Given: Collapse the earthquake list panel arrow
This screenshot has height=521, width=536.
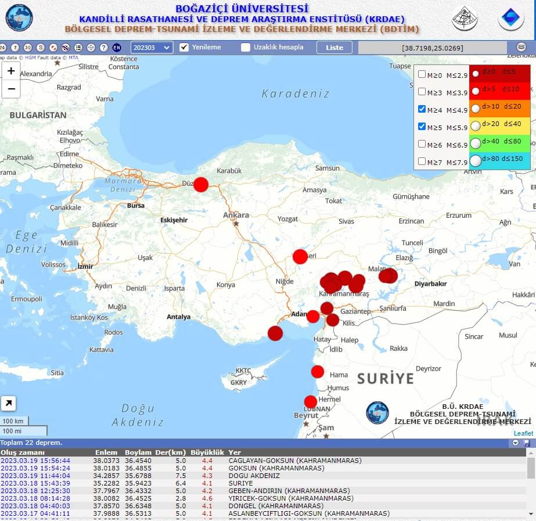Looking at the screenshot, I should point(515,443).
